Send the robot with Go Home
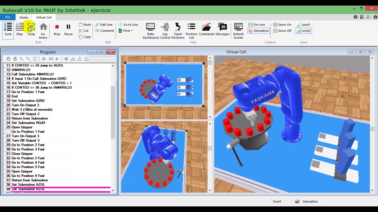The image size is (378, 212). [43, 31]
